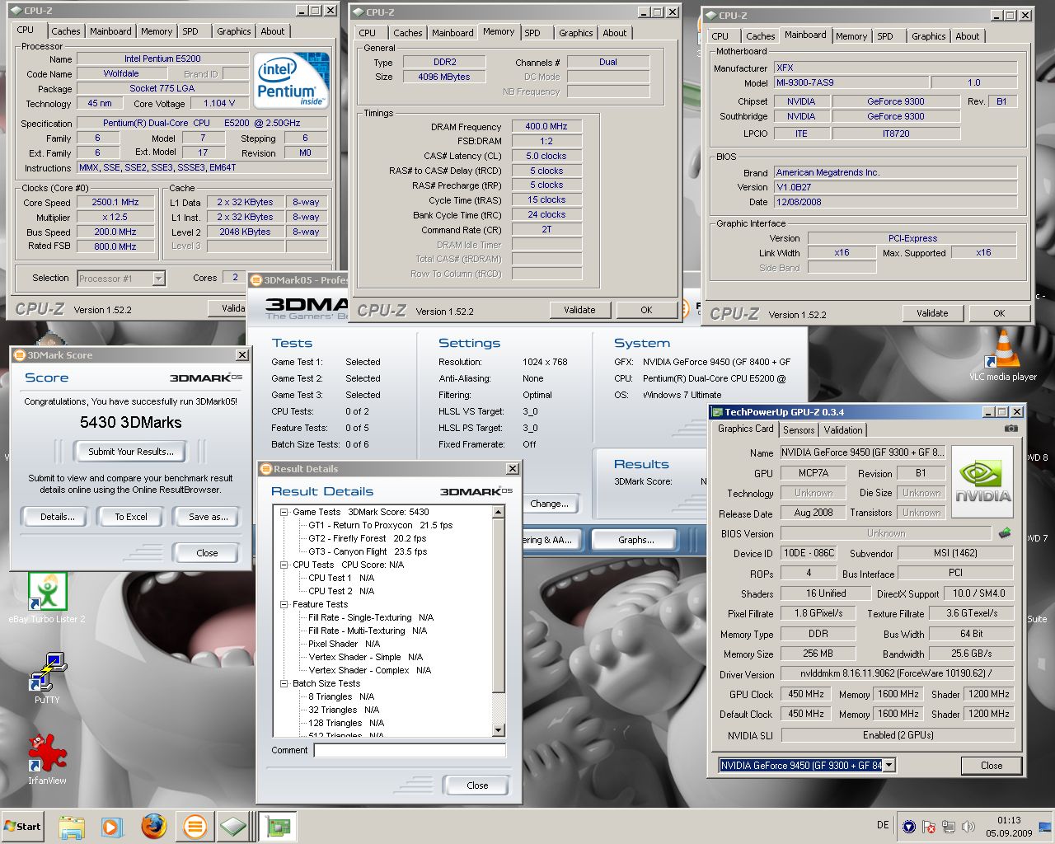Click the network tray icon

click(x=948, y=827)
